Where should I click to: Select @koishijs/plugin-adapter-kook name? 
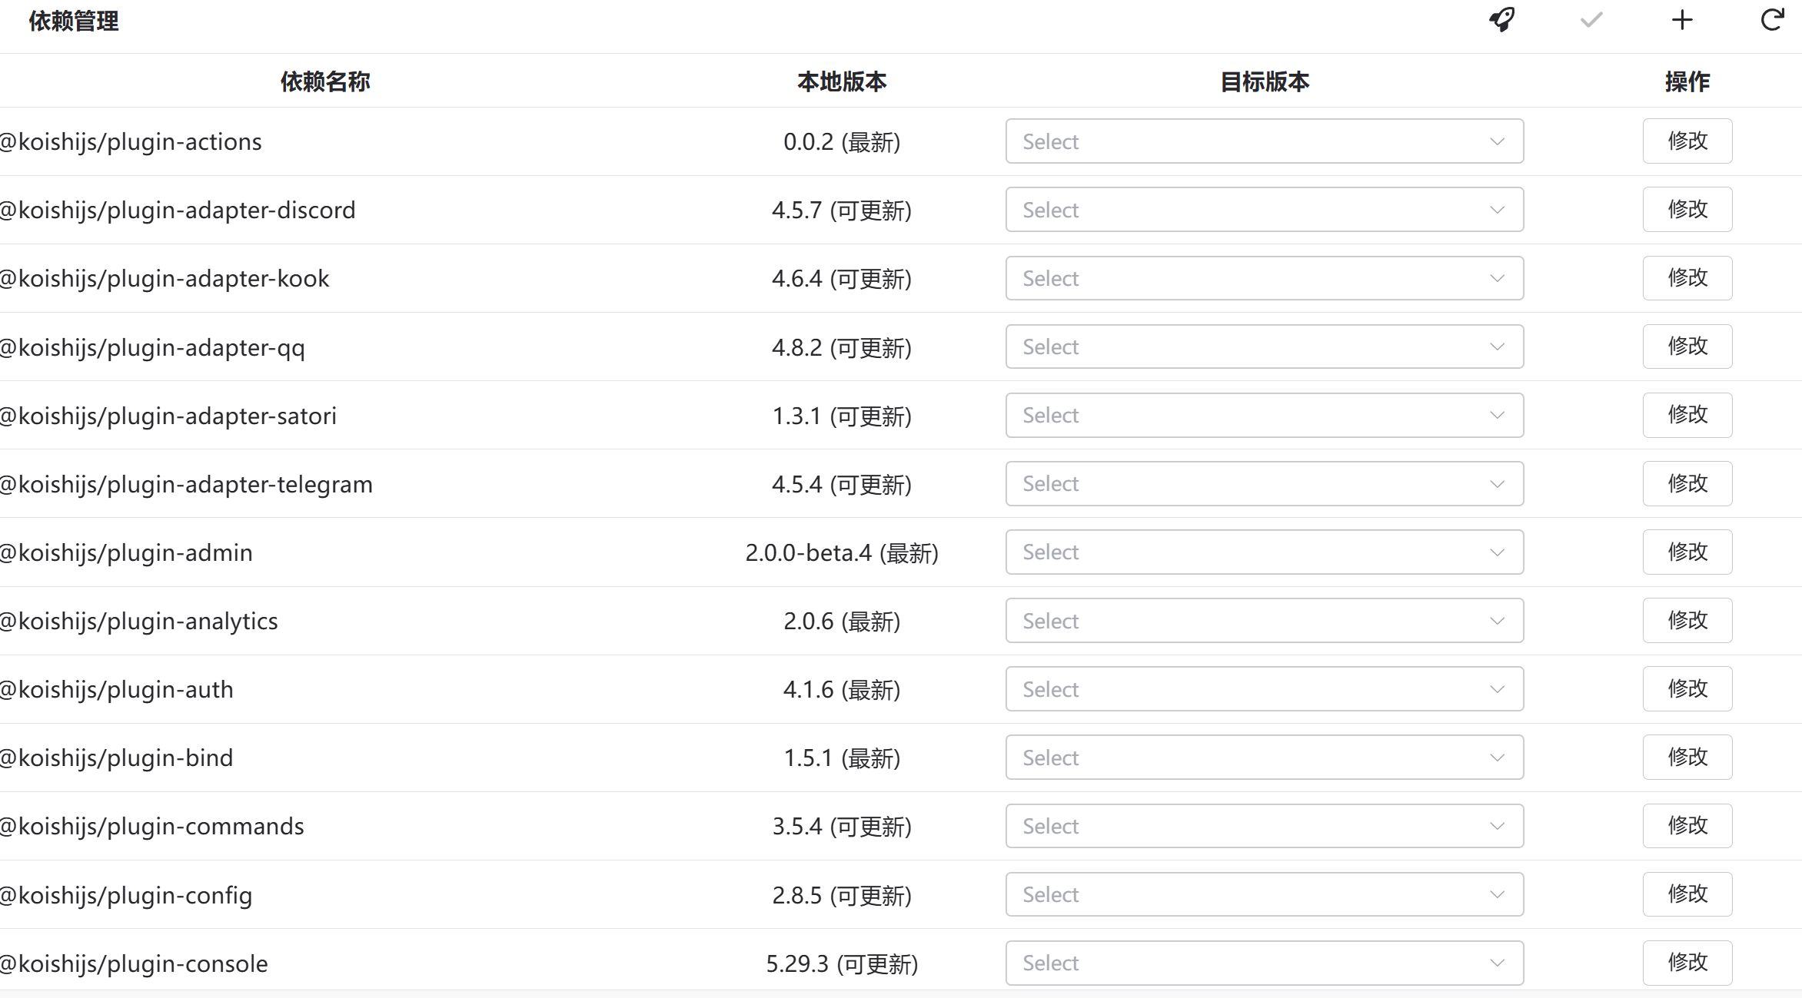pos(165,279)
